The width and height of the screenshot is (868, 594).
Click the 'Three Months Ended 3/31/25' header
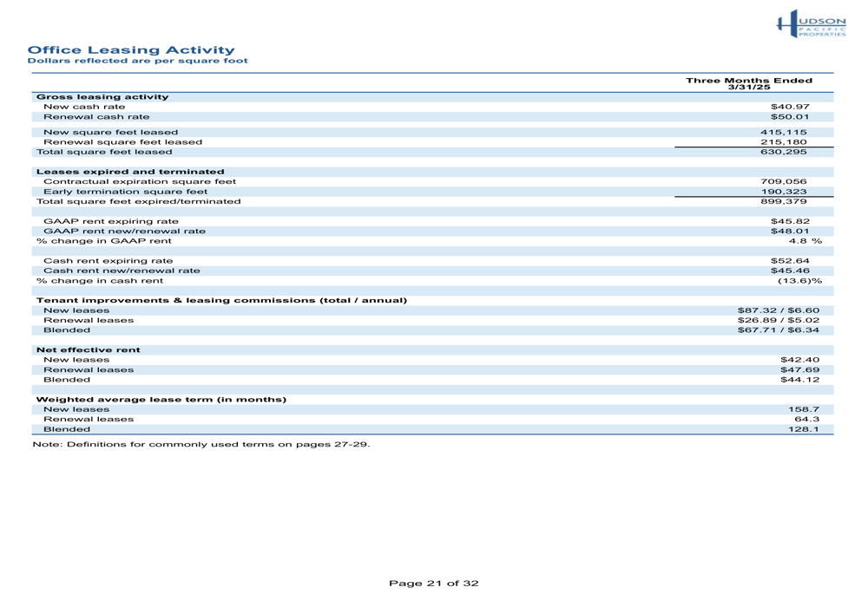[x=749, y=83]
